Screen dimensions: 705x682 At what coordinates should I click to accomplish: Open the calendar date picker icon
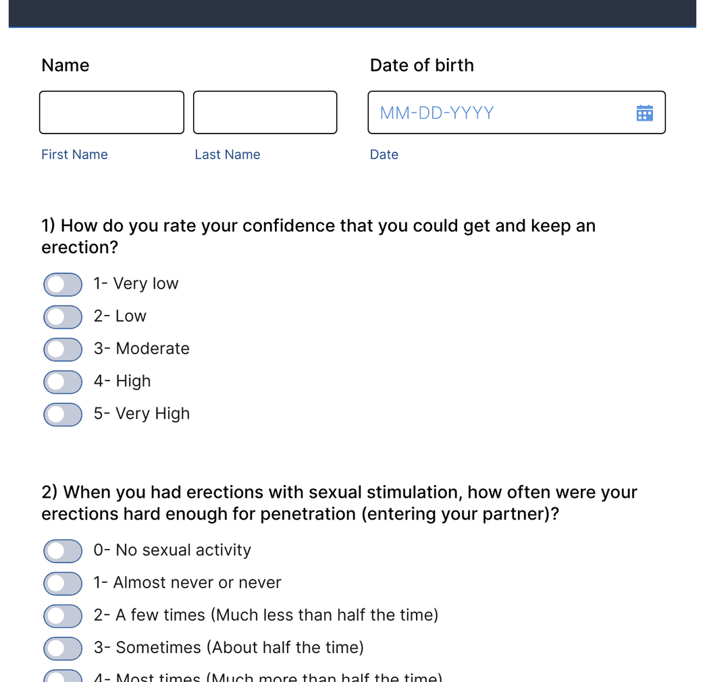point(645,112)
